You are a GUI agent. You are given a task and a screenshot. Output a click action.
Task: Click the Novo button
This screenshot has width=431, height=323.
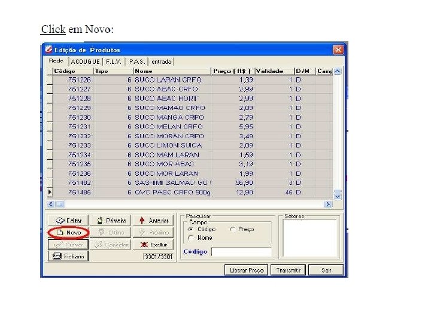pyautogui.click(x=68, y=233)
